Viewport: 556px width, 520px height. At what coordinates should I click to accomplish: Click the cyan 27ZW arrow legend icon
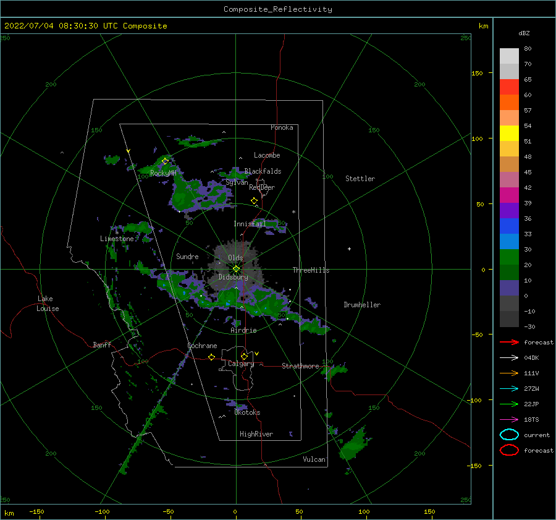point(509,389)
